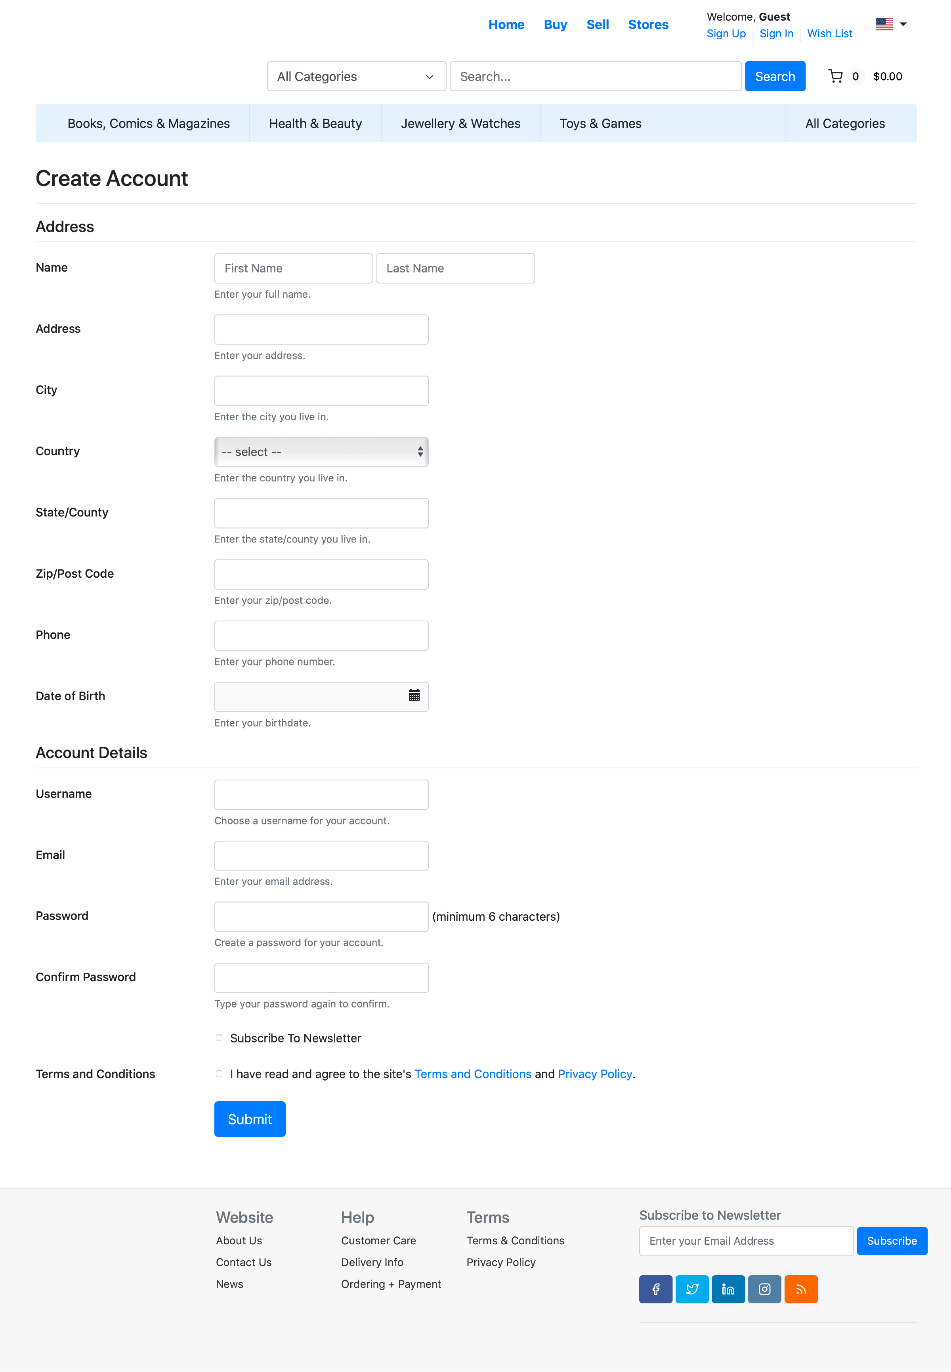This screenshot has height=1372, width=951.
Task: Submit the Create Account form
Action: click(250, 1119)
